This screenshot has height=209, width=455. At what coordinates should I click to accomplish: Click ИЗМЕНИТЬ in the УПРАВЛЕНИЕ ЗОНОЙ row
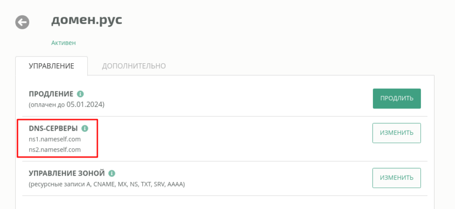click(396, 178)
